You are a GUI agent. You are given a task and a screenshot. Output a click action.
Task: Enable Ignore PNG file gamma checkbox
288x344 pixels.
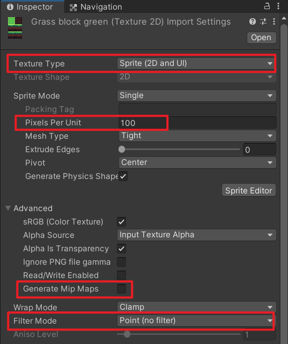[x=121, y=262]
